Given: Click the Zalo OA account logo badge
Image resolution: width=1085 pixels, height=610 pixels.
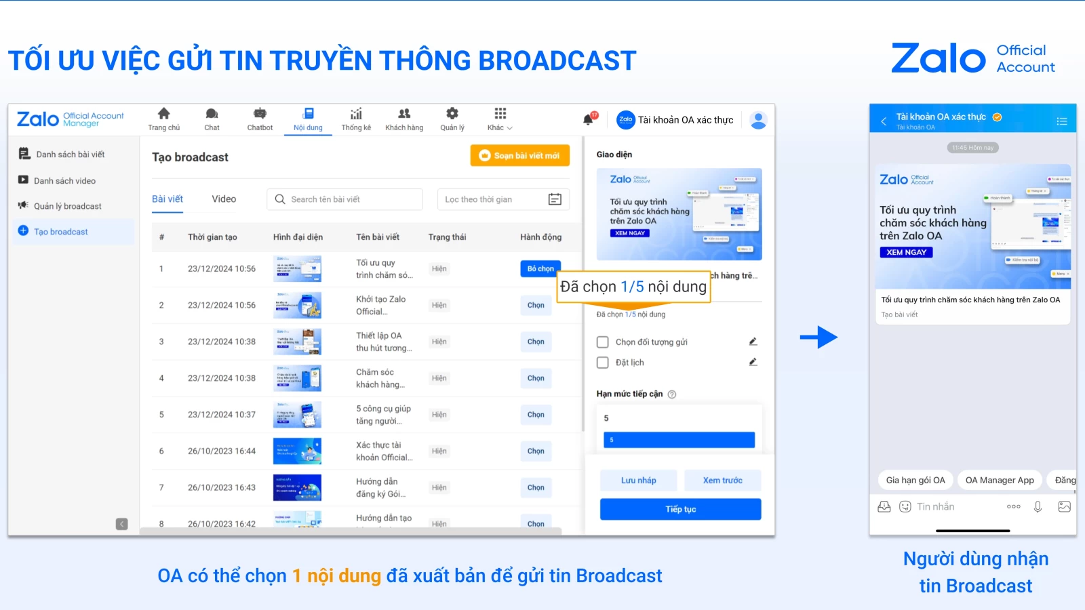Looking at the screenshot, I should 625,120.
